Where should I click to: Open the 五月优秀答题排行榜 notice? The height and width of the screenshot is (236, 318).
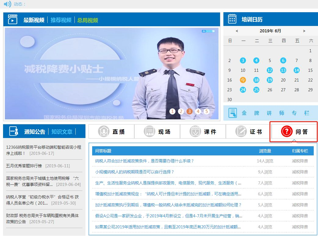[24, 166]
